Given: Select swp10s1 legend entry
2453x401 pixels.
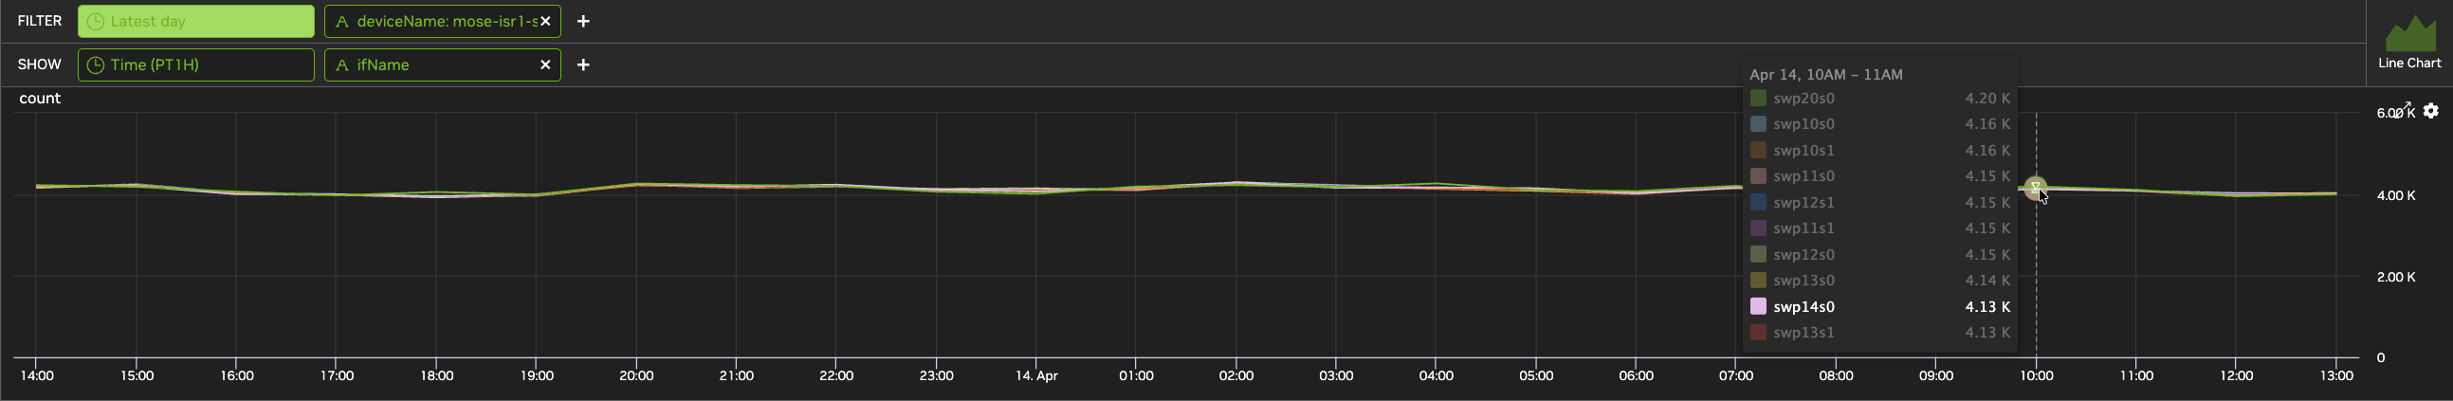Looking at the screenshot, I should (1880, 151).
